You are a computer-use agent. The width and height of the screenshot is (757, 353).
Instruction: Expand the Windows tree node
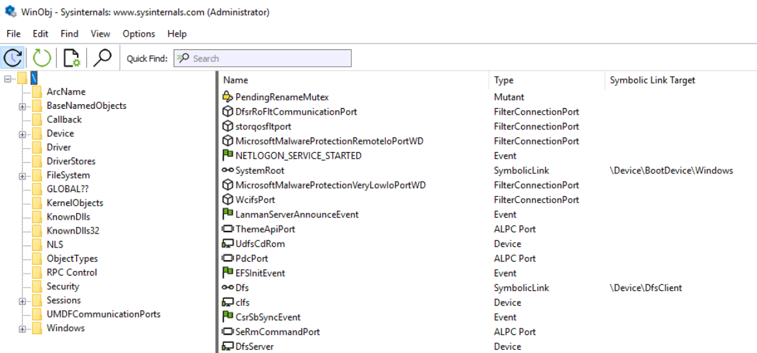click(x=22, y=328)
